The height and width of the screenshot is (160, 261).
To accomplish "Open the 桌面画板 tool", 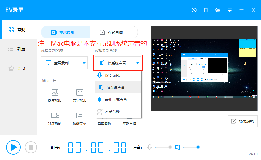I will pos(104,123).
